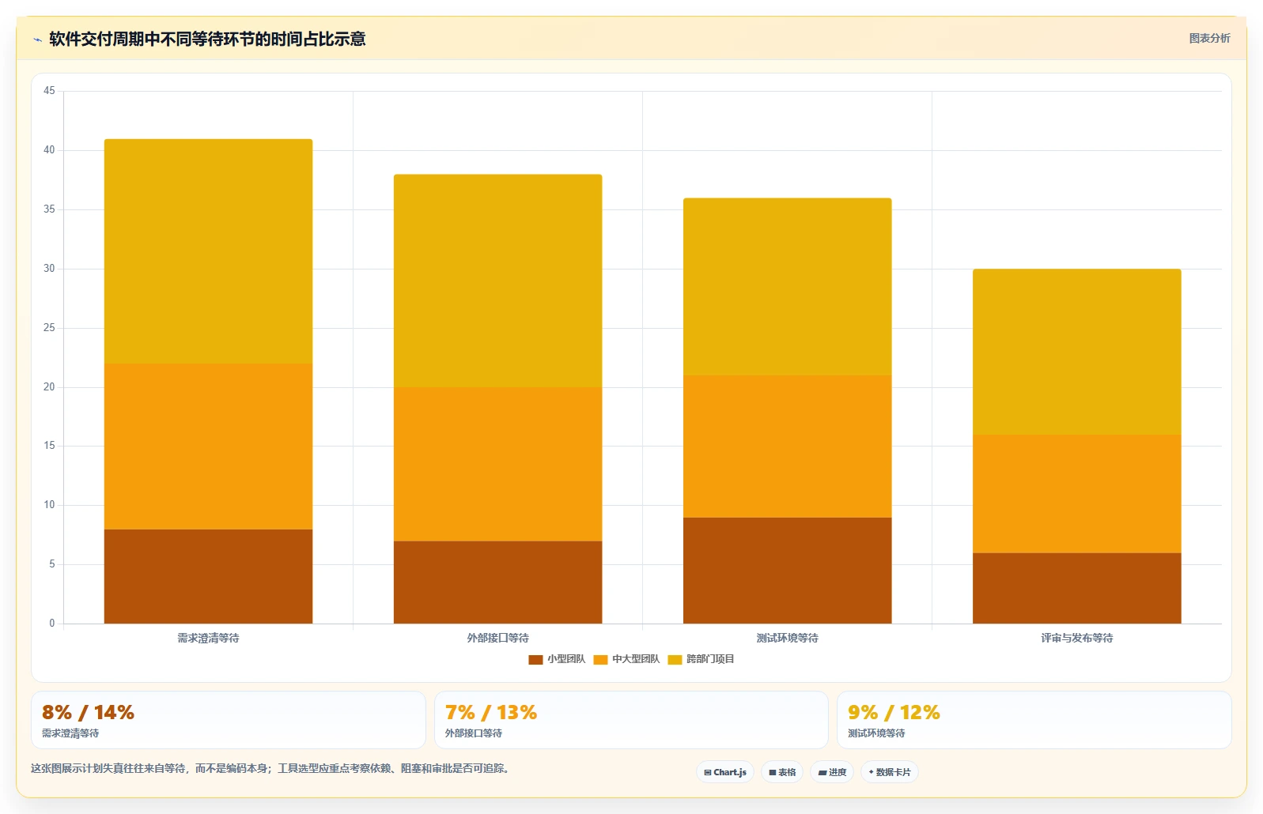Image resolution: width=1263 pixels, height=814 pixels.
Task: Select 小型团队 segment of 外部接口等待 bar
Action: click(497, 582)
